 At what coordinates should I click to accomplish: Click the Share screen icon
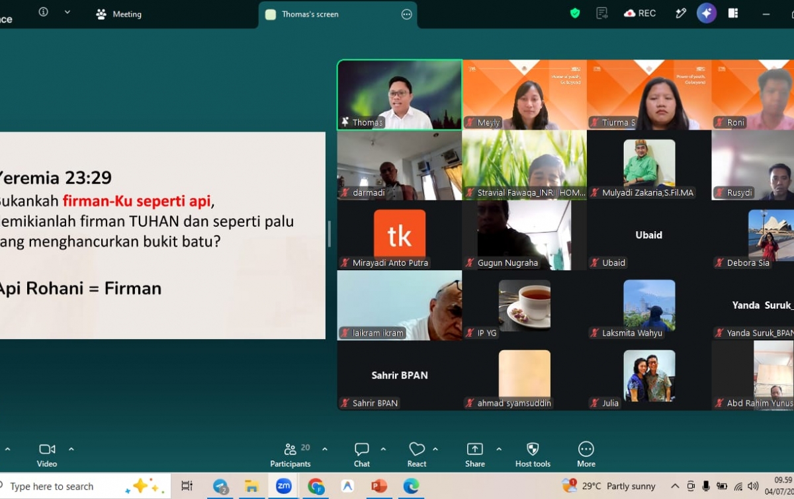pos(475,449)
